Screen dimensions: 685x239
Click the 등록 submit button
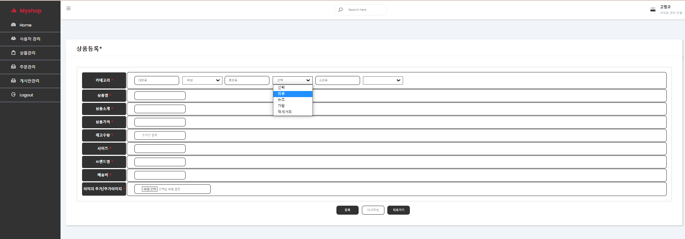pos(348,210)
